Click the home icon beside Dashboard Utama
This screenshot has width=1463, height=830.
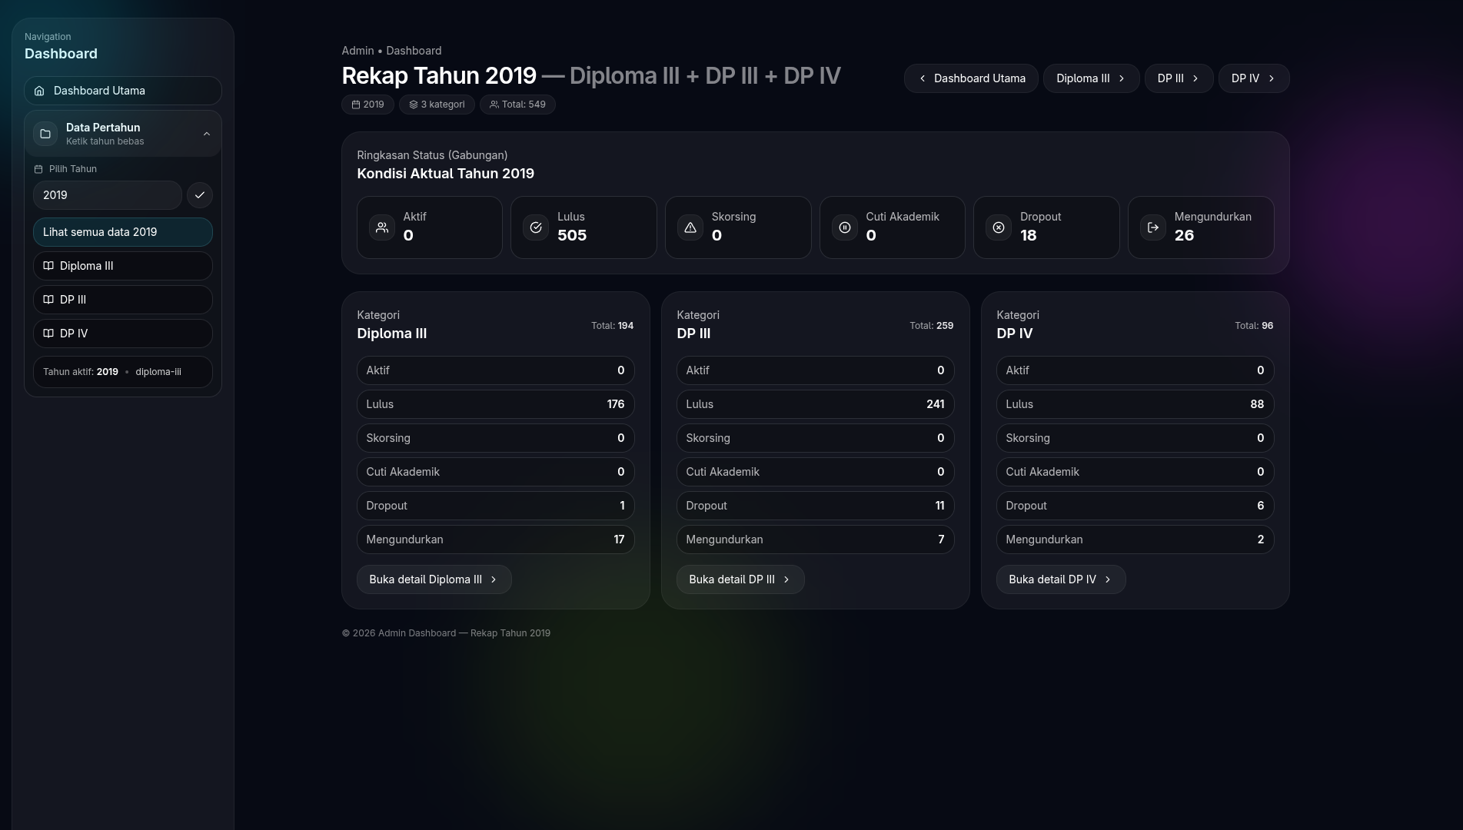[x=39, y=91]
